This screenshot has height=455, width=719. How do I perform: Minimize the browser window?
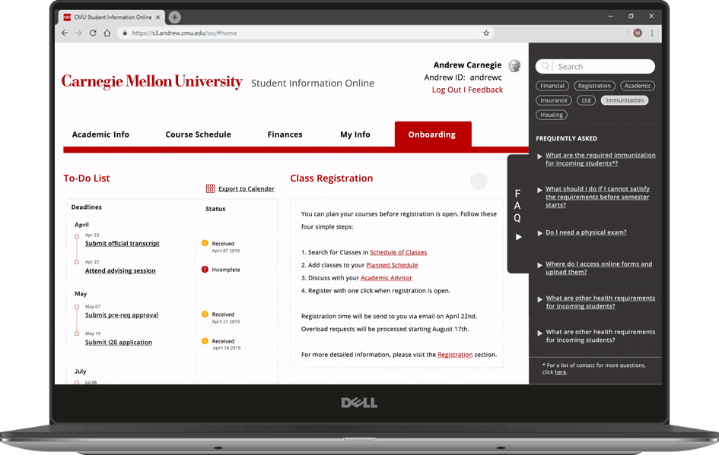(610, 16)
